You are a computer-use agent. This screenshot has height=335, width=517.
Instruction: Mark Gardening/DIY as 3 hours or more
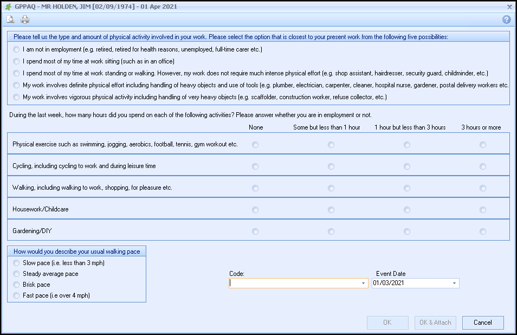pos(482,231)
